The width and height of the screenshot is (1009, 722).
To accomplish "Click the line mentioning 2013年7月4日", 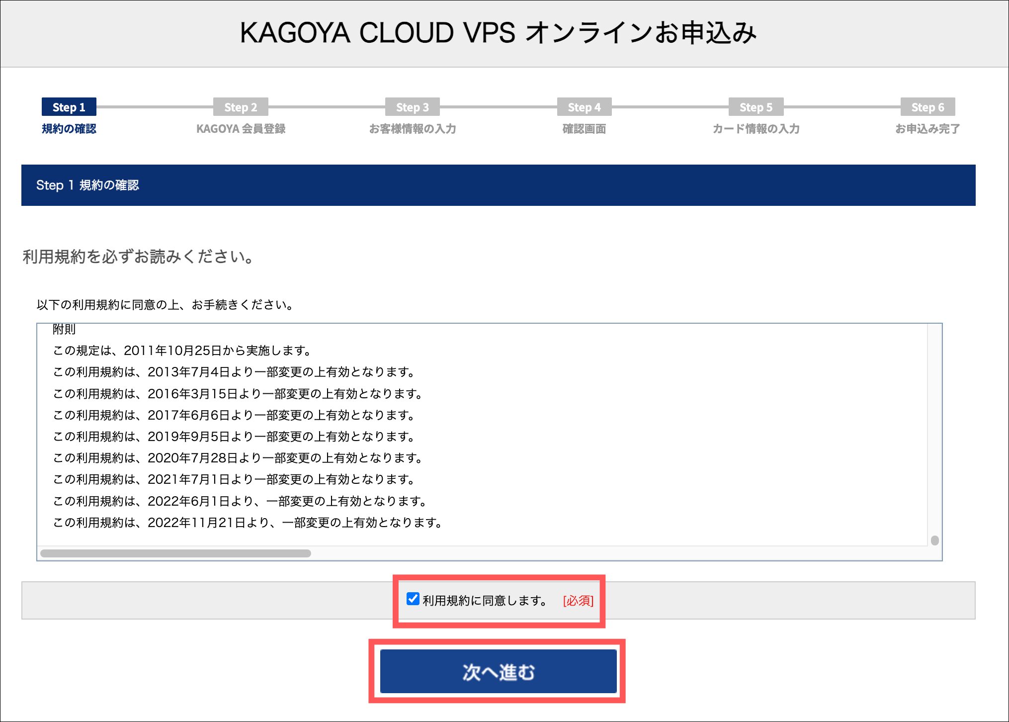I will 234,372.
